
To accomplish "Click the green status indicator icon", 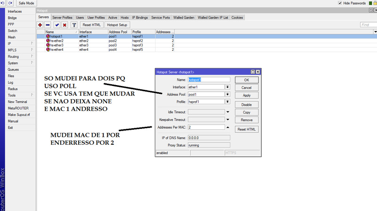I will (x=370, y=3).
